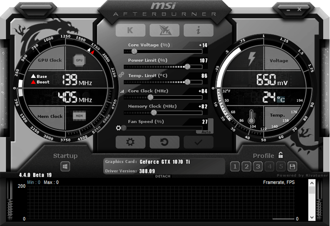The image size is (330, 226).
Task: Open the information i button
Action: tap(198, 31)
